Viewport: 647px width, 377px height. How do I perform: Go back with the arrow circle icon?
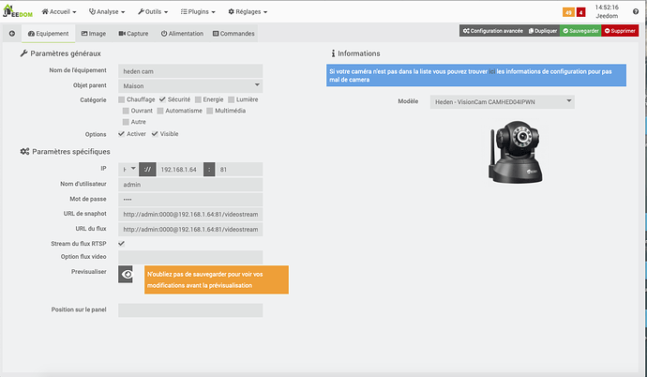click(12, 34)
